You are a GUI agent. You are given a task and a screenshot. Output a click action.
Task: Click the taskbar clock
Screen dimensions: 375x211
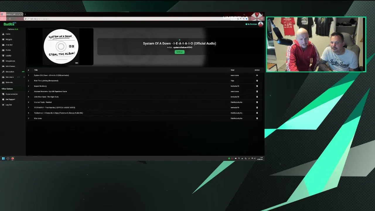tap(260, 159)
